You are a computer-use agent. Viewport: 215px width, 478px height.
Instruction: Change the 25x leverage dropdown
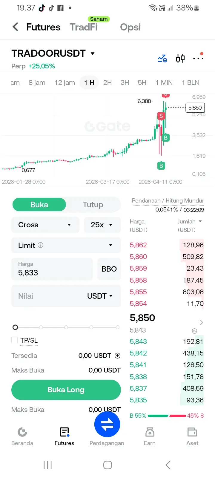102,225
